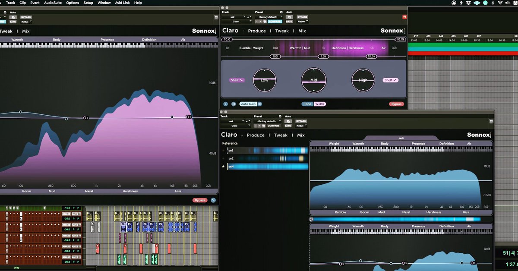
Task: Open Native dropdown in se4 plugin header
Action: coord(301,126)
